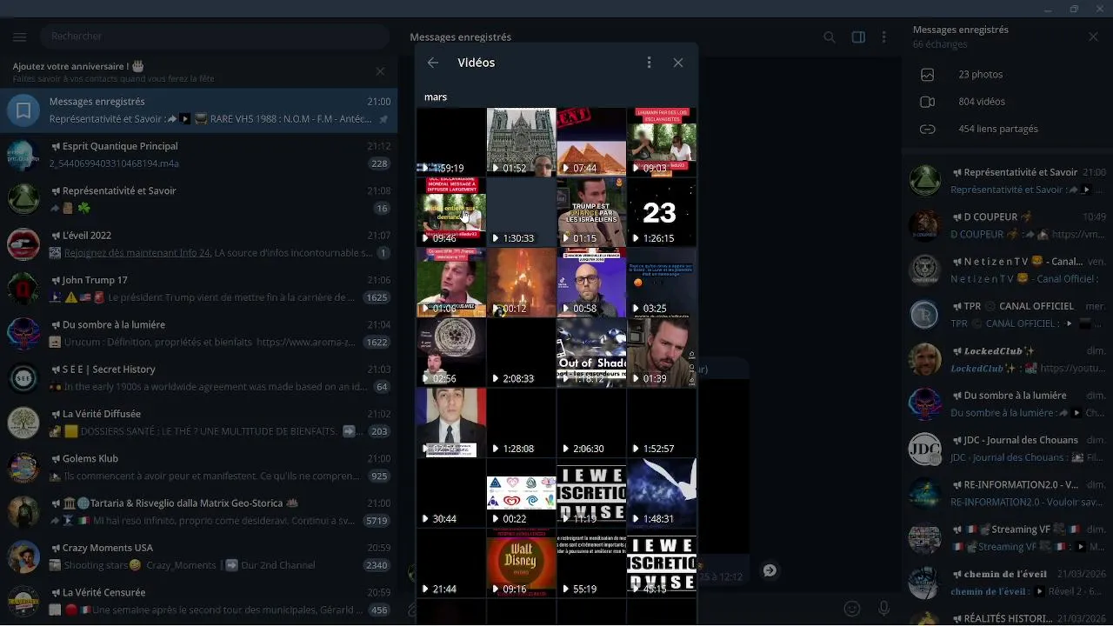Viewport: 1113px width, 626px height.
Task: Close the Vidéos media panel
Action: 678,63
